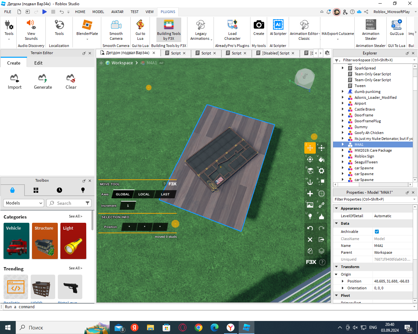
Task: Click the F3X delete X icon
Action: coord(310,239)
